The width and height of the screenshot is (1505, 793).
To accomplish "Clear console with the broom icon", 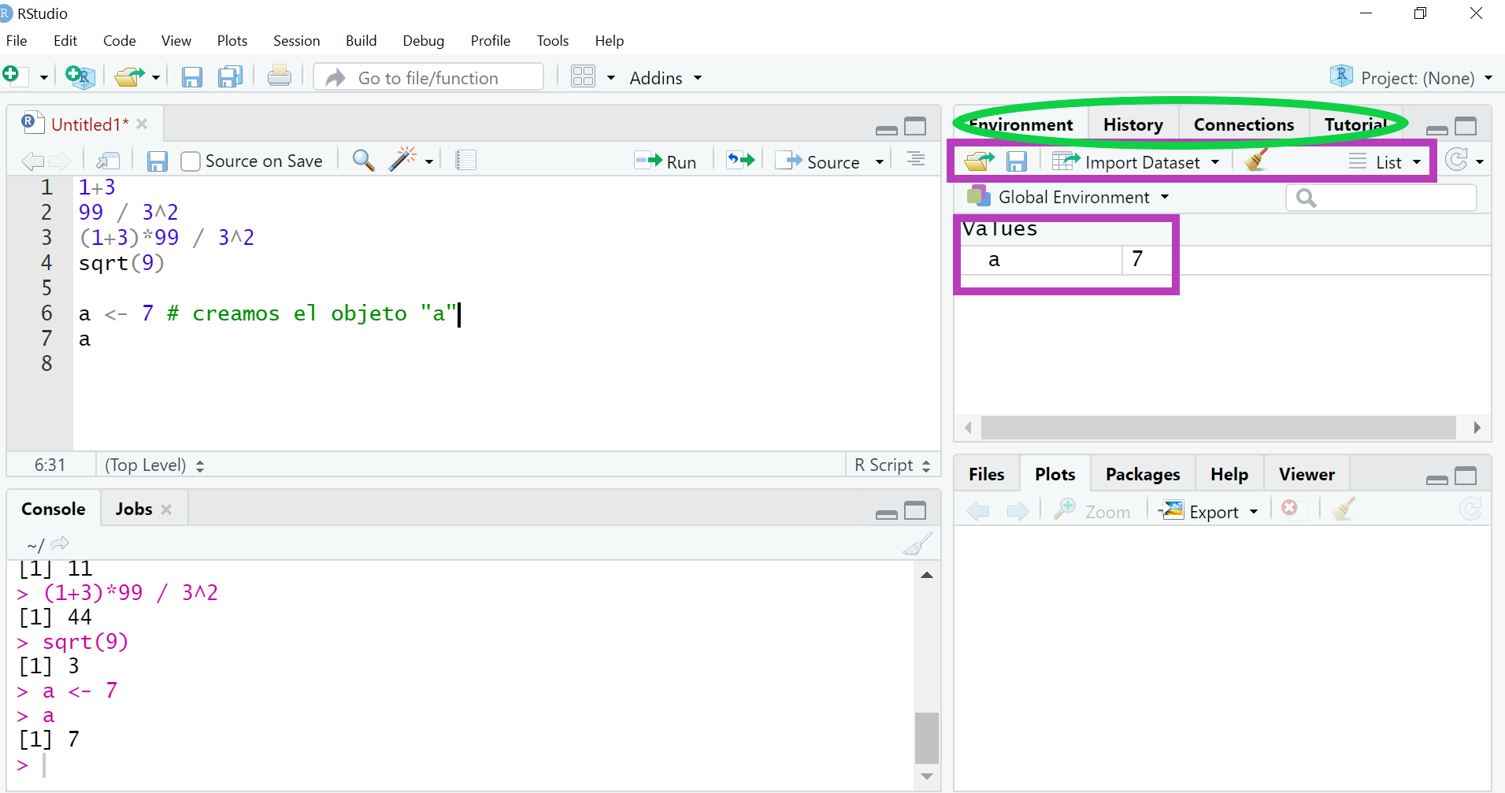I will click(x=917, y=544).
